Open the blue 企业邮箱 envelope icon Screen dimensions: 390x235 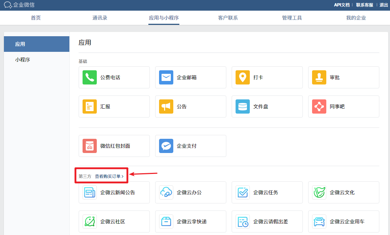(x=166, y=77)
